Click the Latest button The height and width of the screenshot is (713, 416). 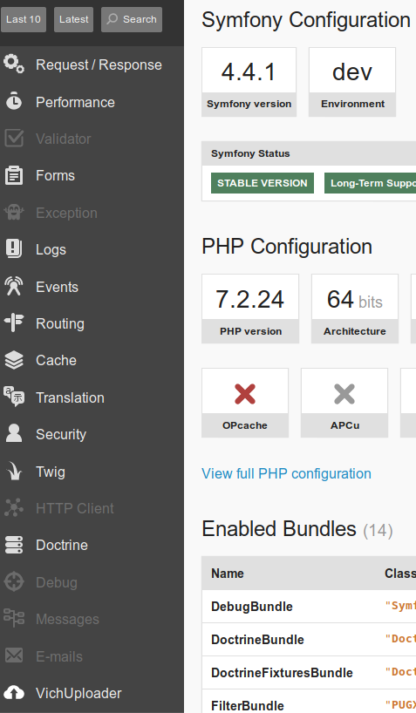(x=74, y=19)
